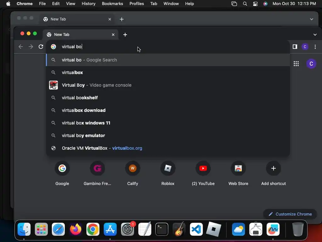Screen dimensions: 322x242
Task: Choose the 'virtual boy emulator' suggestion
Action: click(168, 135)
